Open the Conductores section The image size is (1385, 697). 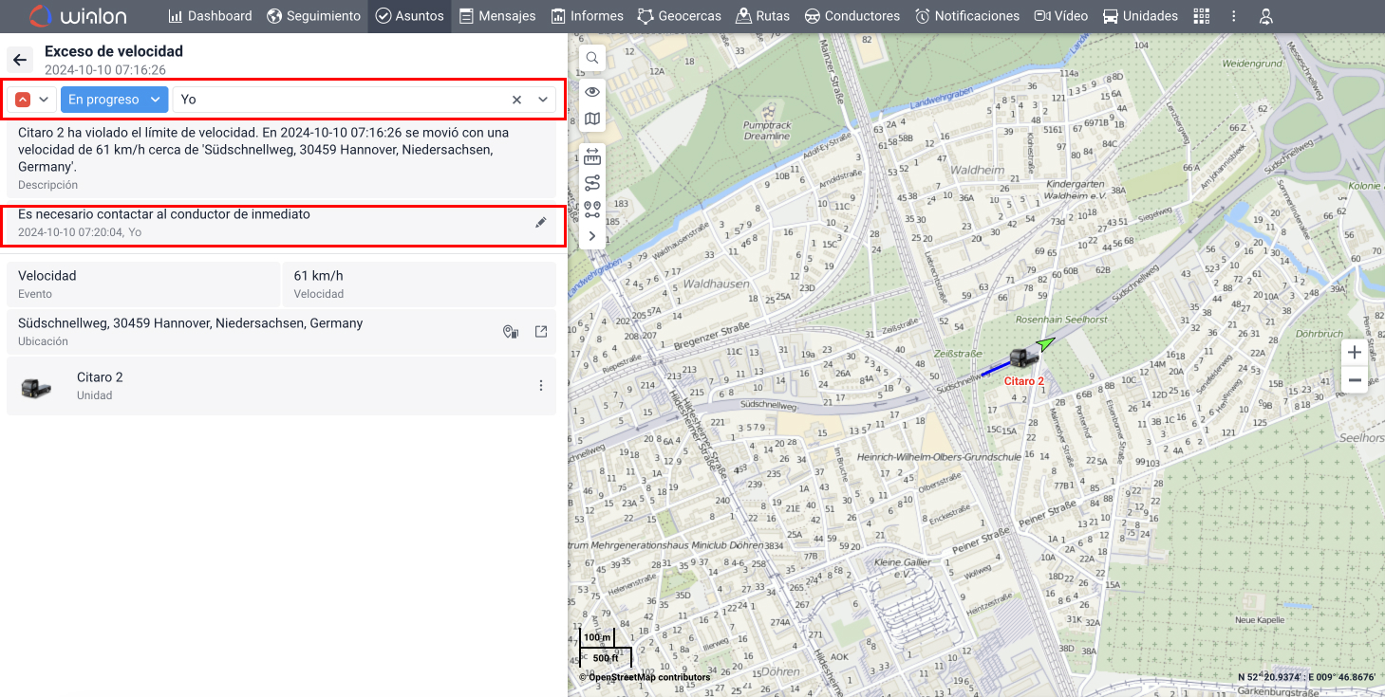852,16
